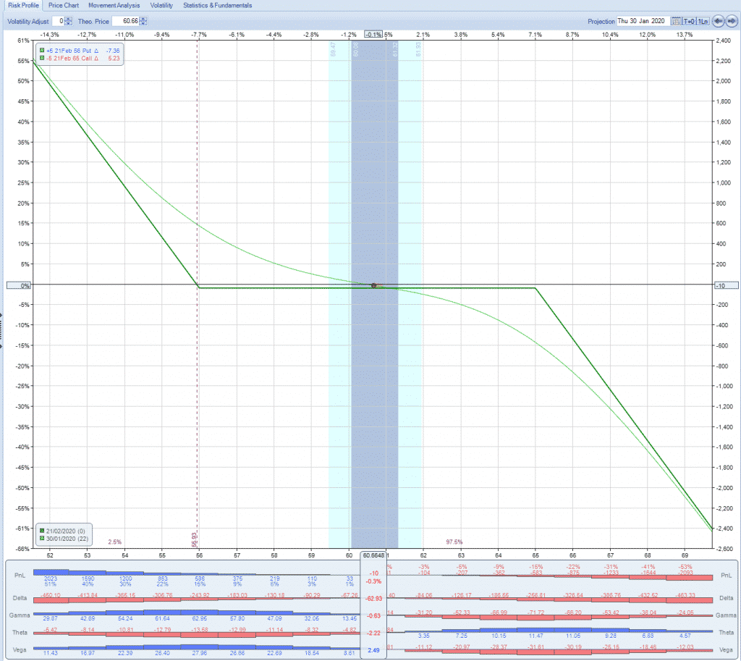Click the Projection date input field
741x661 pixels.
point(642,21)
